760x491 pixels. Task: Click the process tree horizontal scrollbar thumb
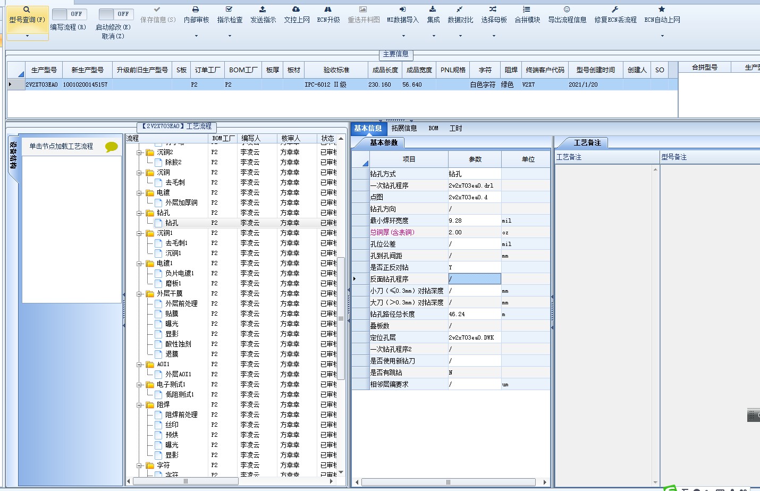[x=186, y=481]
